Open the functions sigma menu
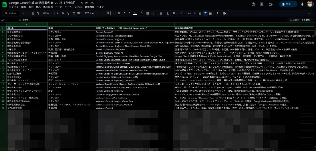 [x=218, y=13]
